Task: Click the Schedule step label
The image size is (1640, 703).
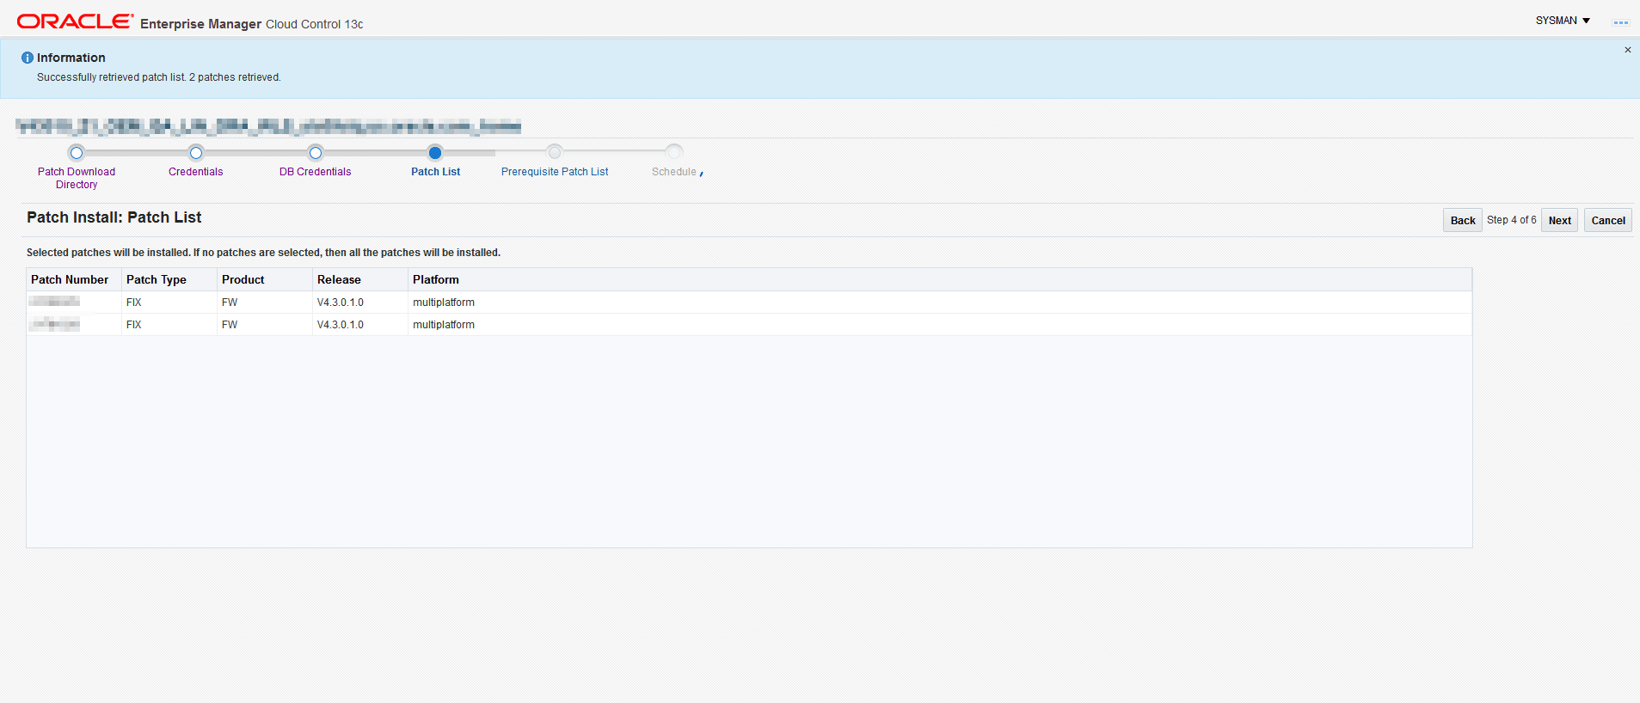Action: 674,172
